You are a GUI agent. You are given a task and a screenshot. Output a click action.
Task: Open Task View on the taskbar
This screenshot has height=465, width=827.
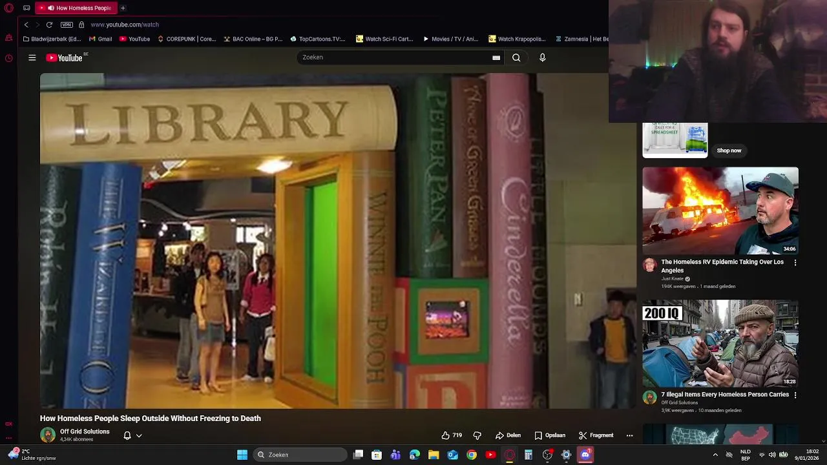(359, 455)
